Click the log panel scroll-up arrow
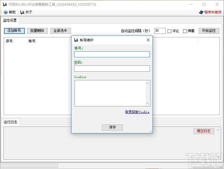Screen dimensions: 224x169 (x=218, y=130)
